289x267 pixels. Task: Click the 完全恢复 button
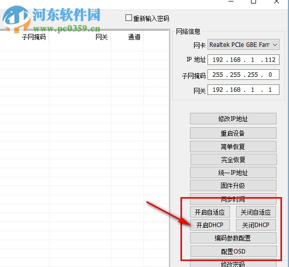point(233,160)
